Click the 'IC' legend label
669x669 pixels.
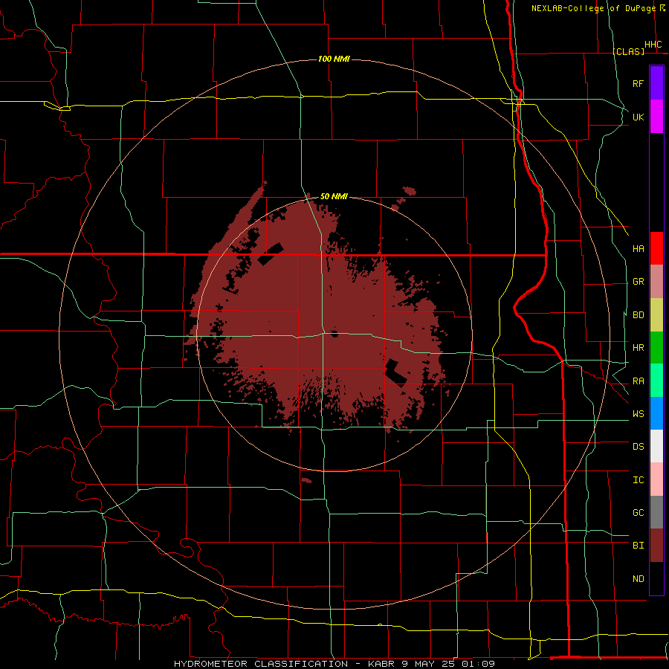[639, 480]
